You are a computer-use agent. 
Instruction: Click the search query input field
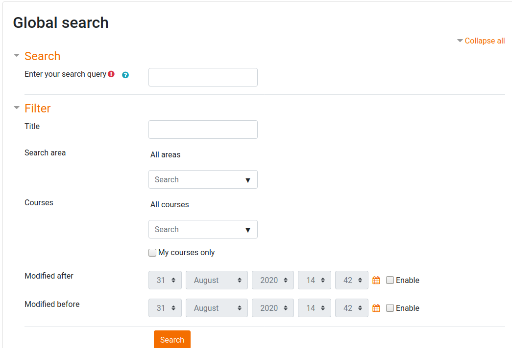[203, 77]
